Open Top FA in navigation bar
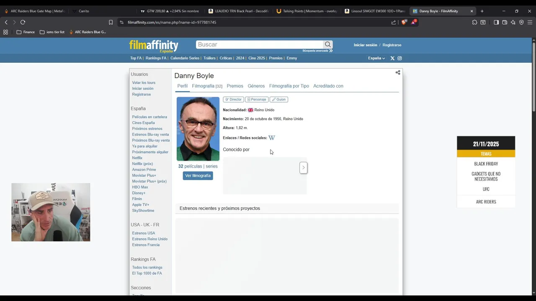 (136, 58)
